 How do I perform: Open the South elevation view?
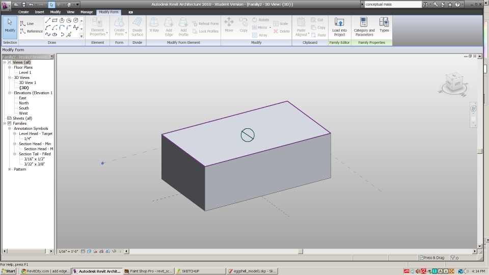pyautogui.click(x=24, y=108)
